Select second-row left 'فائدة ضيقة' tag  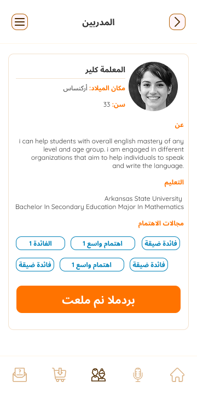tap(35, 265)
